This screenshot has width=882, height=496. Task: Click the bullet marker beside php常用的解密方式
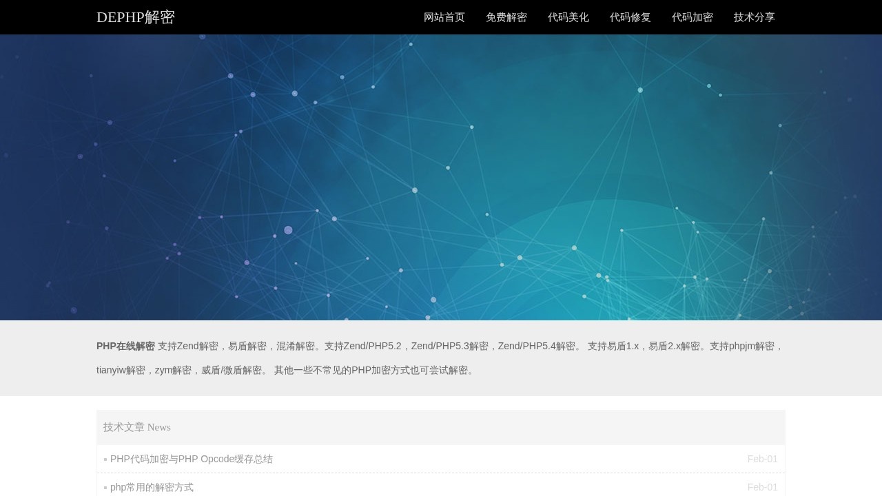pos(105,487)
